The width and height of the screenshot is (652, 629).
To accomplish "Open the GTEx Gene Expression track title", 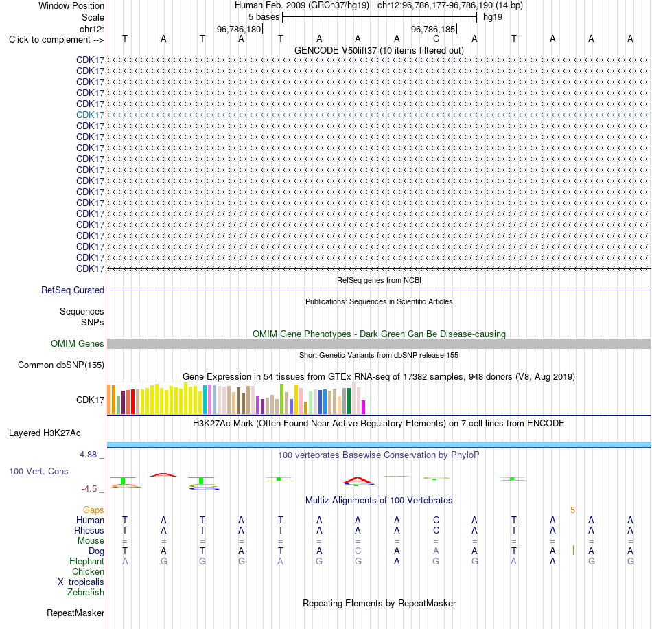I will 379,376.
